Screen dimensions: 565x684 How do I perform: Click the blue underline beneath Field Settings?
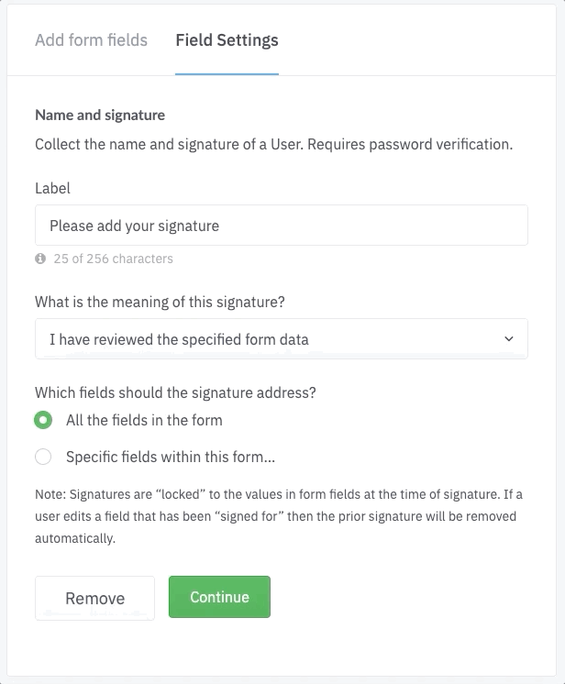coord(227,73)
